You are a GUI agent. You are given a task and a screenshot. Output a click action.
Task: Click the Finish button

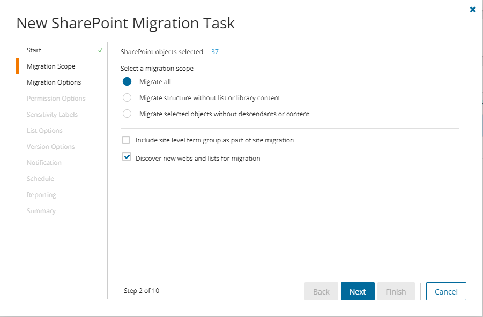[396, 292]
